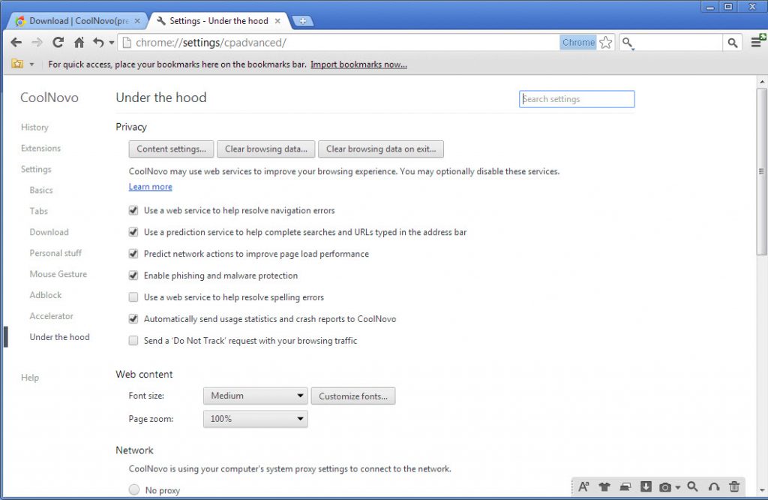Viewport: 768px width, 500px height.
Task: Open Adblock settings
Action: click(x=46, y=295)
